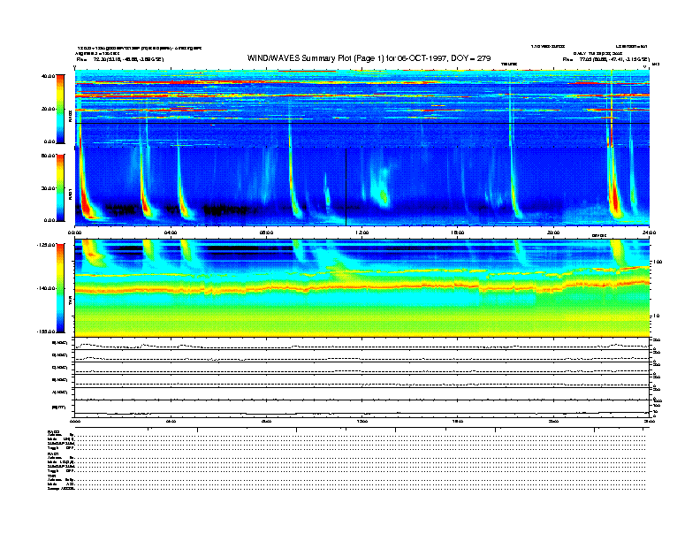Click the vertical black marker line in RAD1
Viewport: 700px width, 541px height.
tap(346, 187)
